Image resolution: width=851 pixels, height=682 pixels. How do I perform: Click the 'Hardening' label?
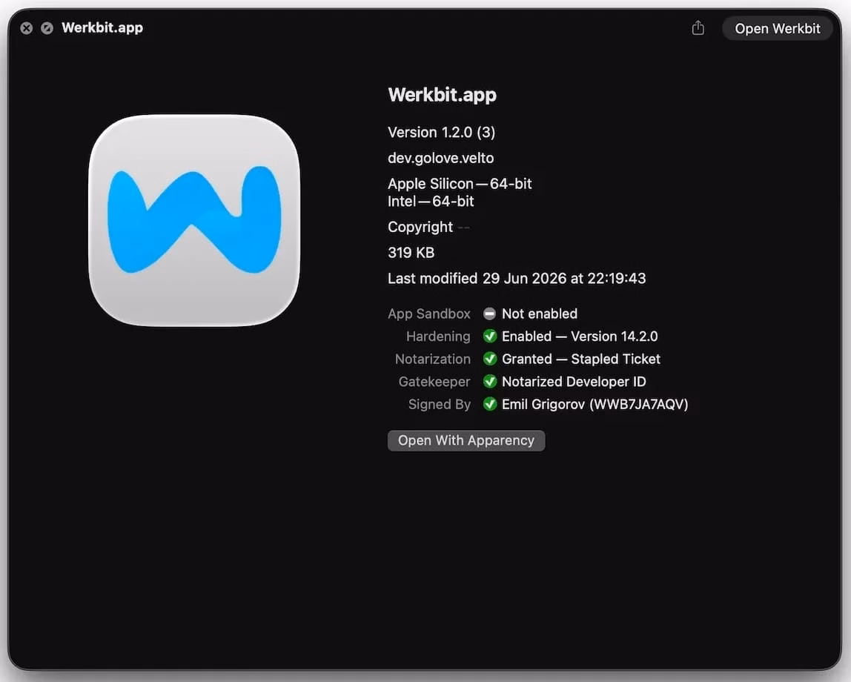(438, 337)
